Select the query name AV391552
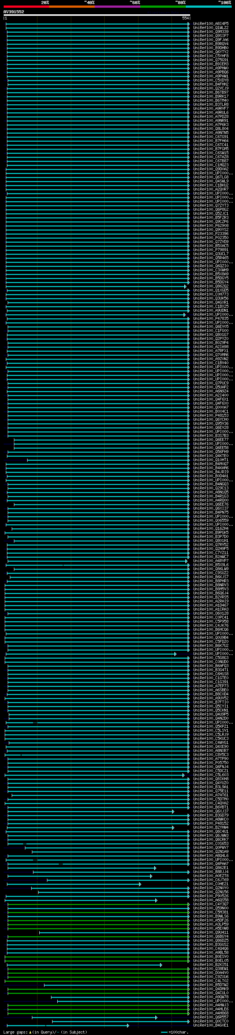Screen dimensions: 235x1035 pyautogui.click(x=14, y=12)
